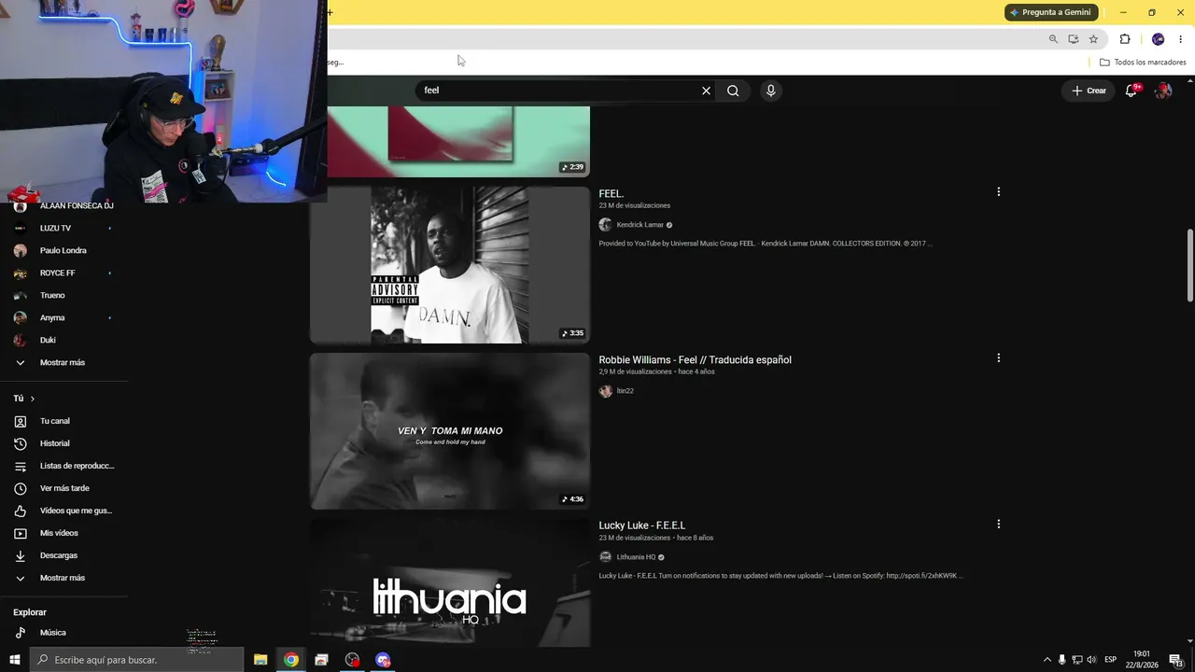Click the search field containing 'feel'
The image size is (1195, 672).
(558, 91)
